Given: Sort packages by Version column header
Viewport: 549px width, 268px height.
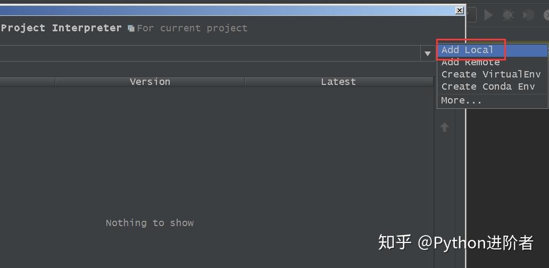Looking at the screenshot, I should 150,82.
